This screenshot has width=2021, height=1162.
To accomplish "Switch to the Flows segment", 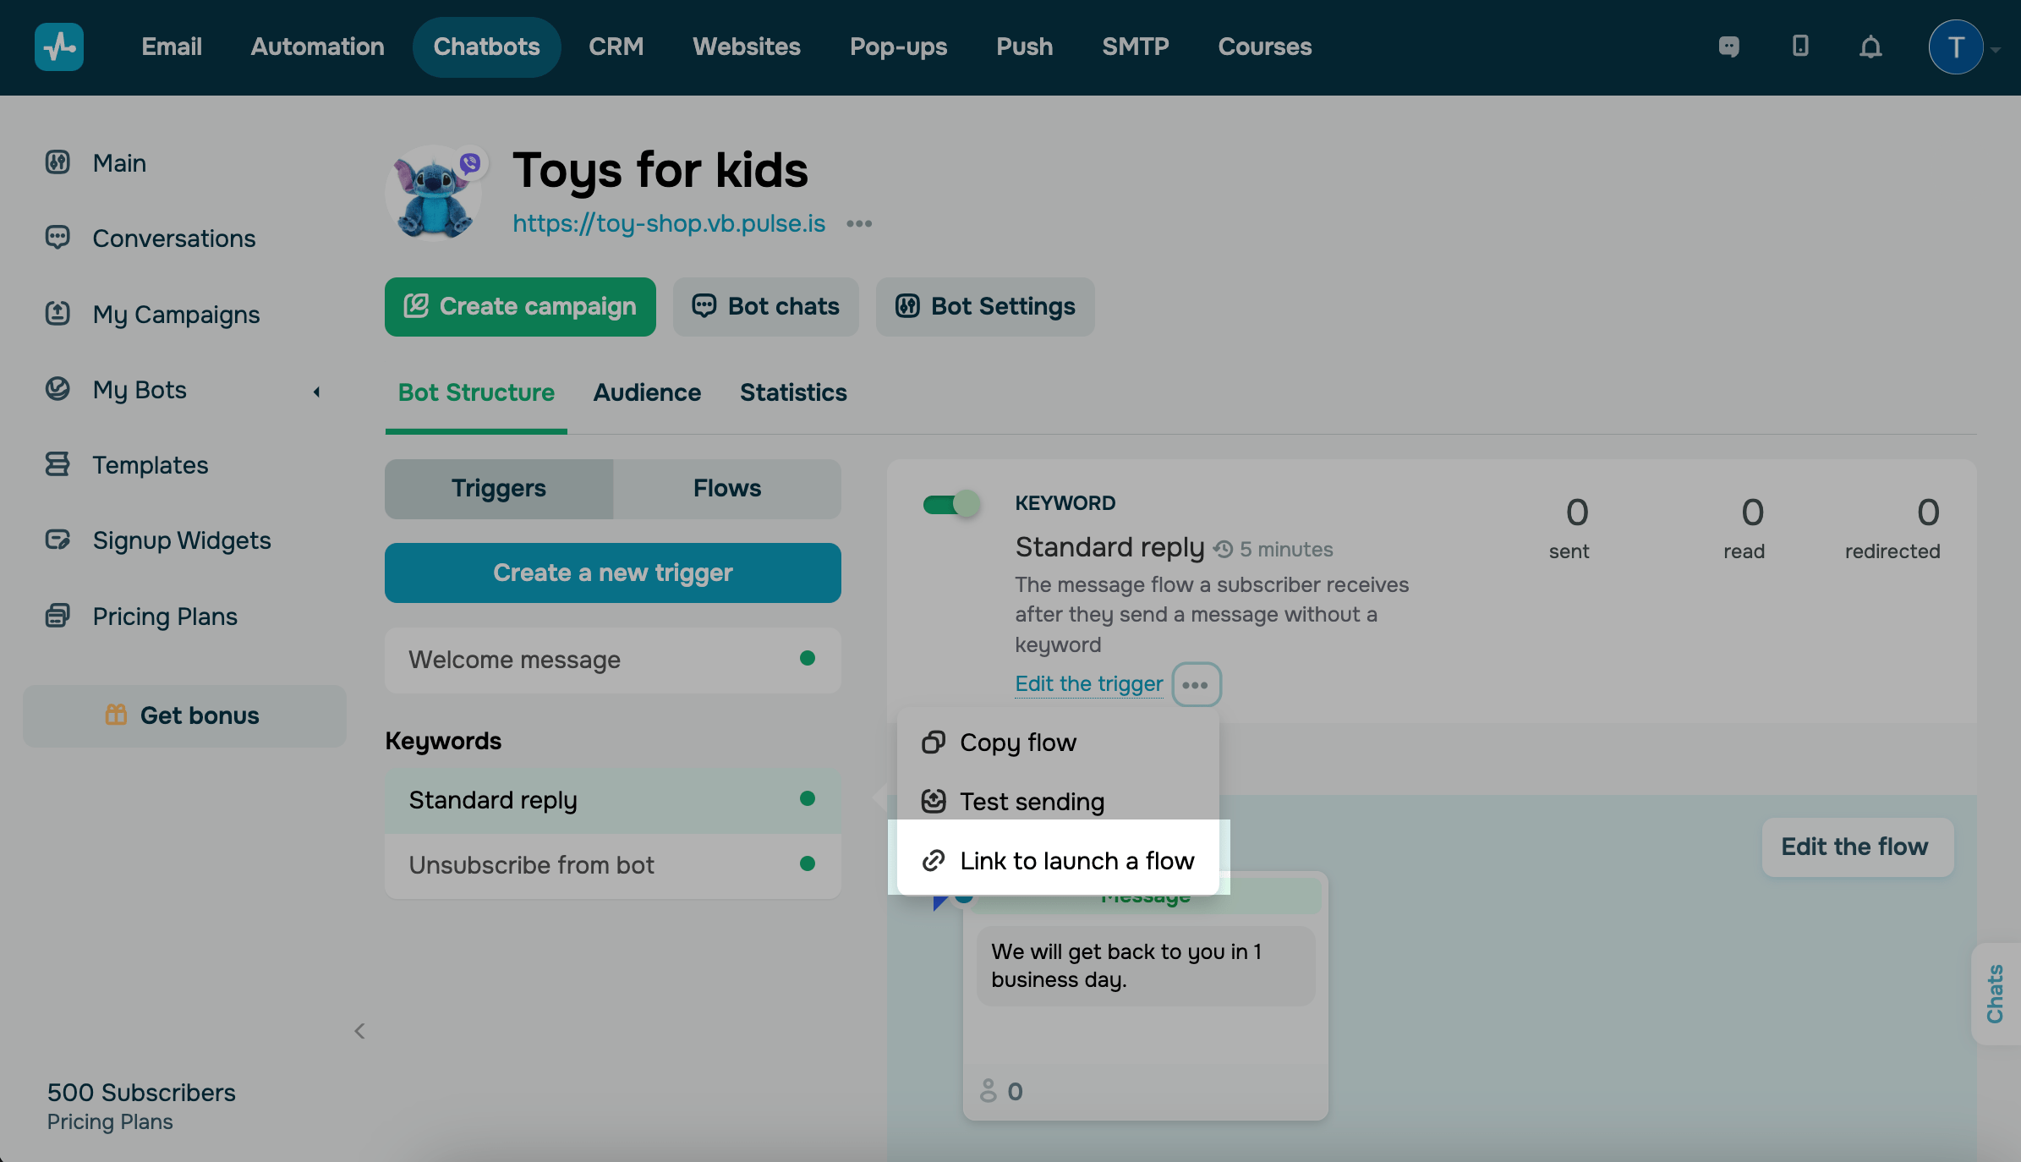I will 726,488.
